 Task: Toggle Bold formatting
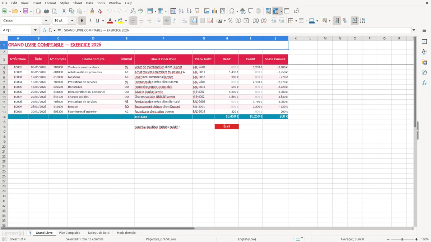(x=82, y=21)
